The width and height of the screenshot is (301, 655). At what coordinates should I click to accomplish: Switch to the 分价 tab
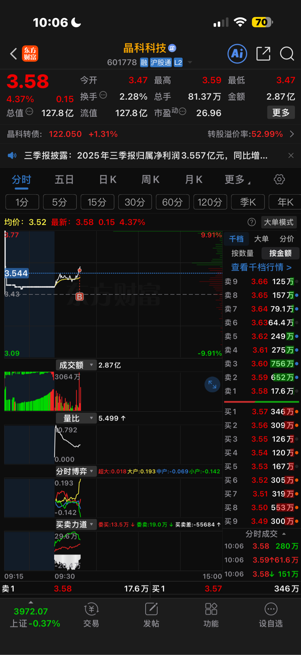(286, 239)
